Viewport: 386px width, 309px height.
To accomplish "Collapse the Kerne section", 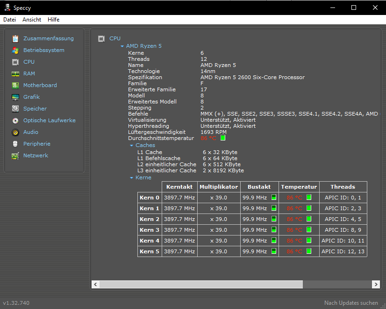I will click(131, 178).
